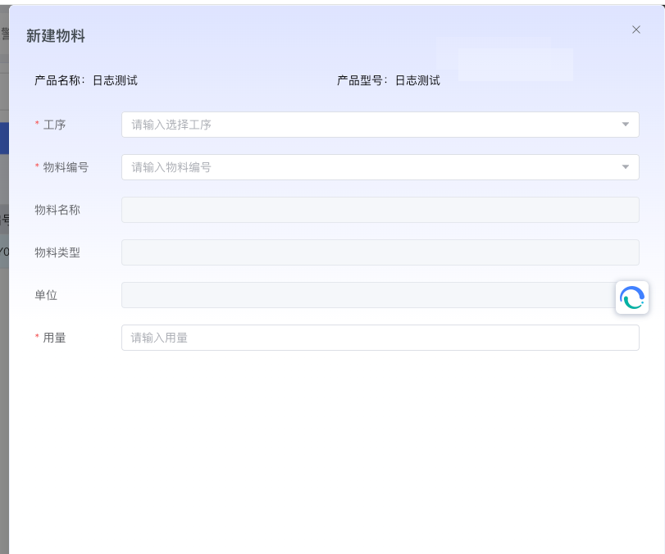Click the 产品型号 label text

(362, 80)
